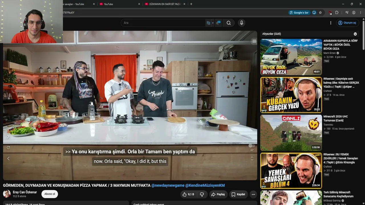Viewport: 365px width, 205px height.
Task: Close the tab titled YouTube
Action: click(139, 4)
